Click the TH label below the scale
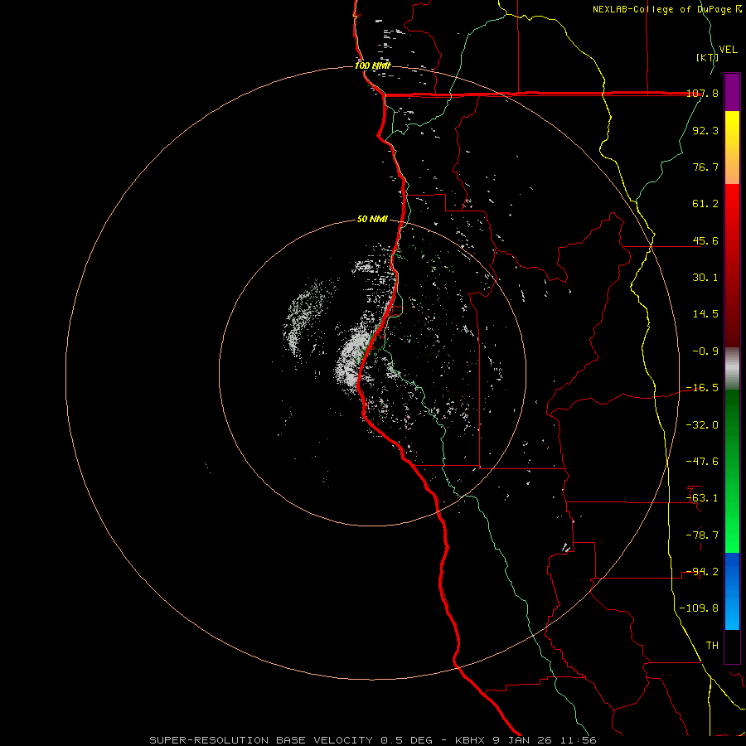The width and height of the screenshot is (746, 746). (x=712, y=646)
